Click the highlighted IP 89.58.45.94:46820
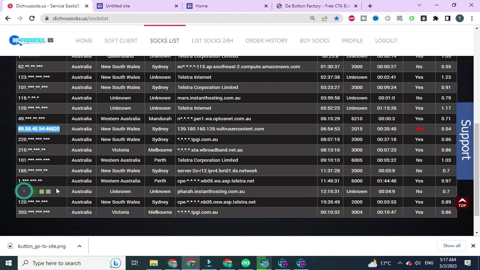The height and width of the screenshot is (270, 480). (39, 129)
